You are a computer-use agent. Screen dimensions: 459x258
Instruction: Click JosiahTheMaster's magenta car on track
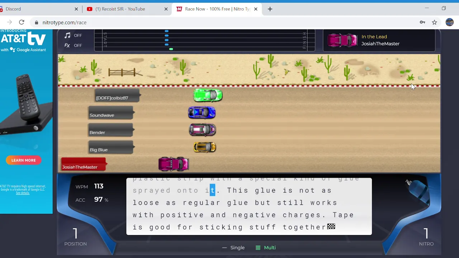pyautogui.click(x=174, y=164)
